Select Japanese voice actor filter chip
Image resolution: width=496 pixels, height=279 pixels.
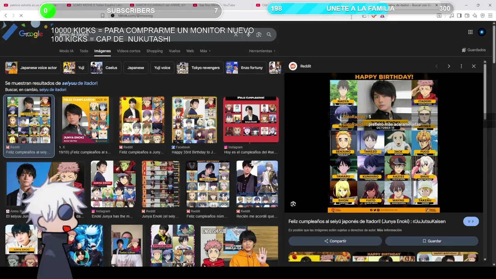[33, 67]
